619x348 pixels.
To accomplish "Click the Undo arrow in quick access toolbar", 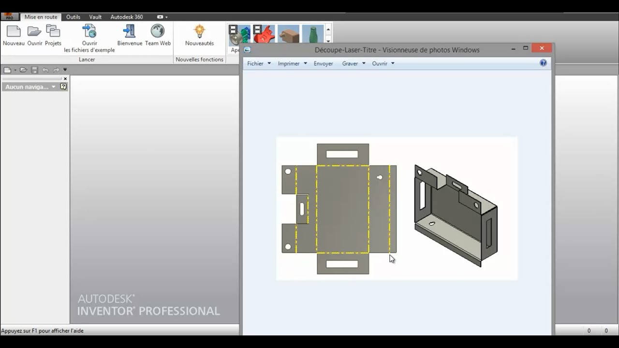I will [x=45, y=70].
